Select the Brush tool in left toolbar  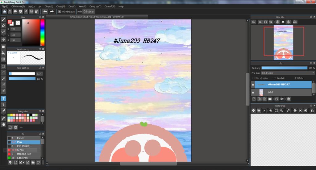(x=3, y=20)
